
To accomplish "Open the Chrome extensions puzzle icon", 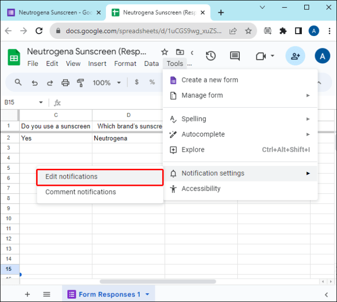I will pos(283,31).
